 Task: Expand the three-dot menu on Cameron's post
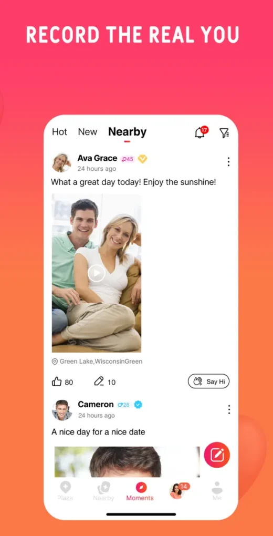pyautogui.click(x=229, y=409)
